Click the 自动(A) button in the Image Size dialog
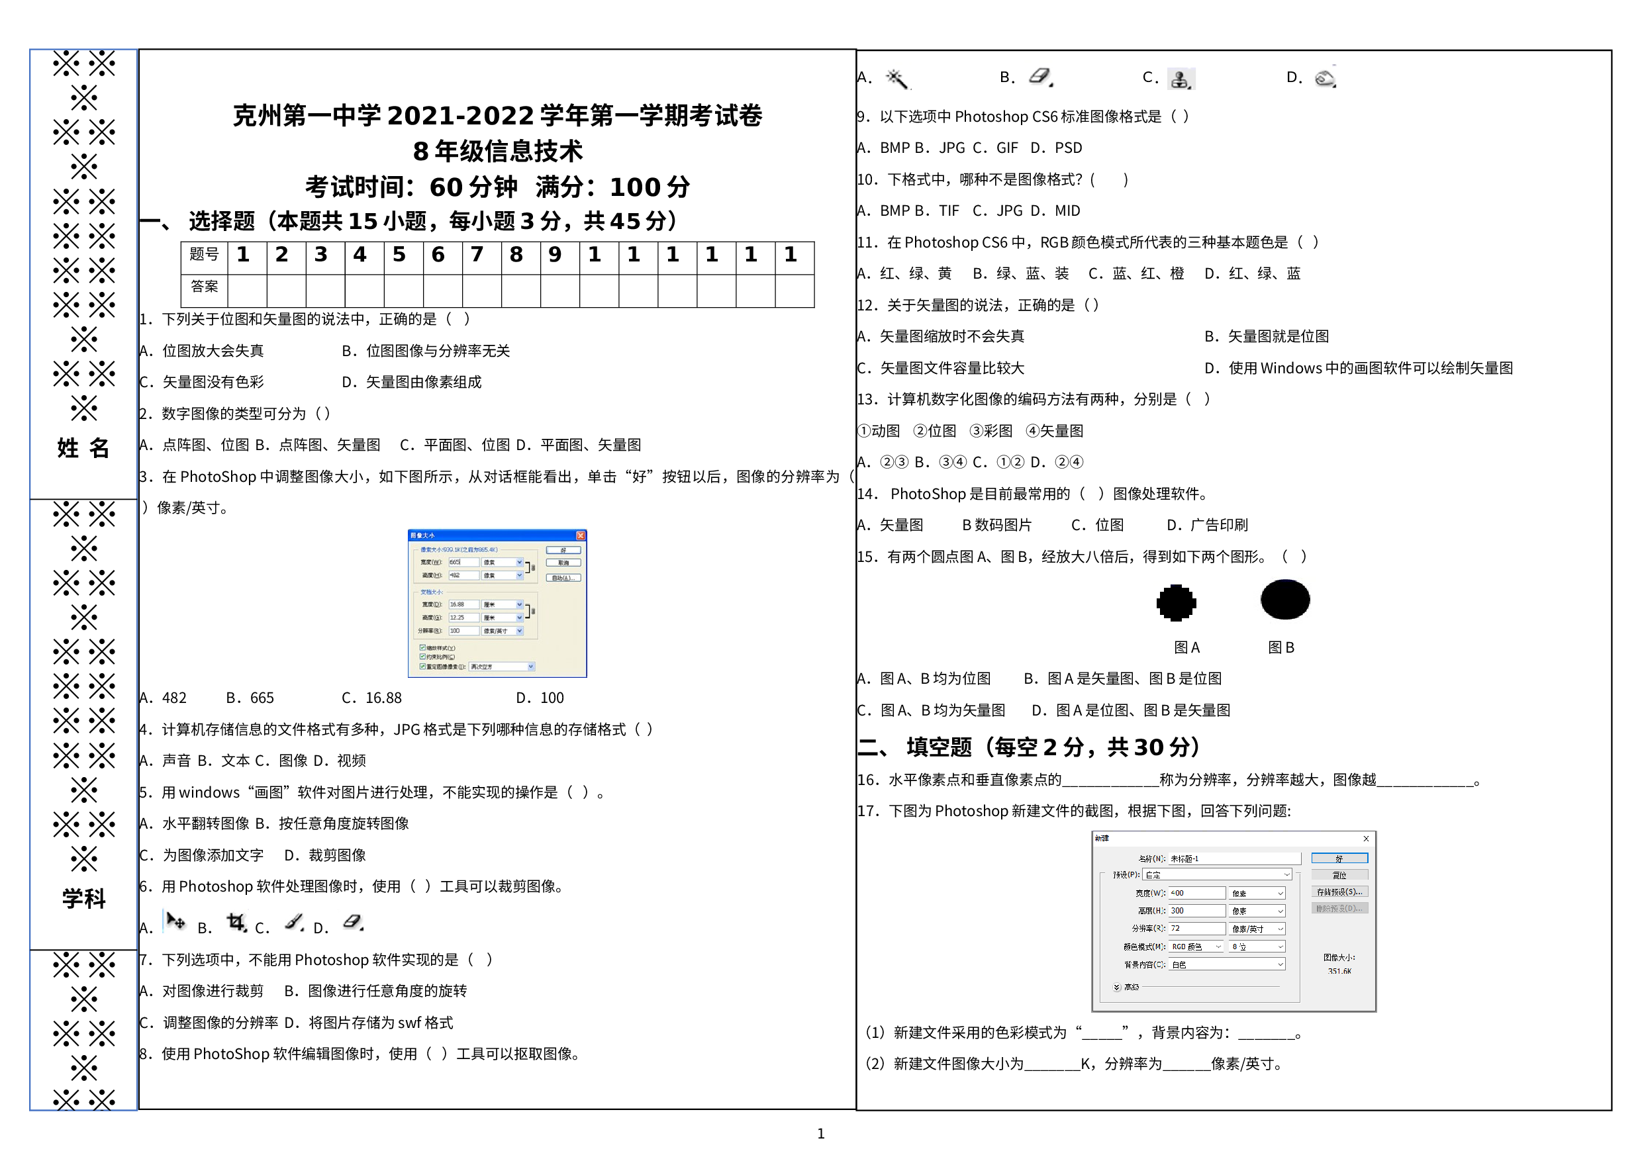This screenshot has width=1642, height=1161. (x=564, y=579)
